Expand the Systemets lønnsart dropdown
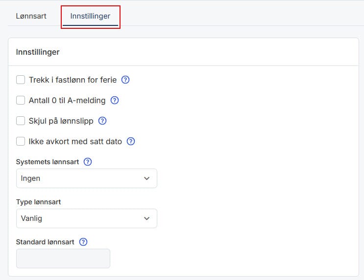The image size is (364, 280). point(86,179)
